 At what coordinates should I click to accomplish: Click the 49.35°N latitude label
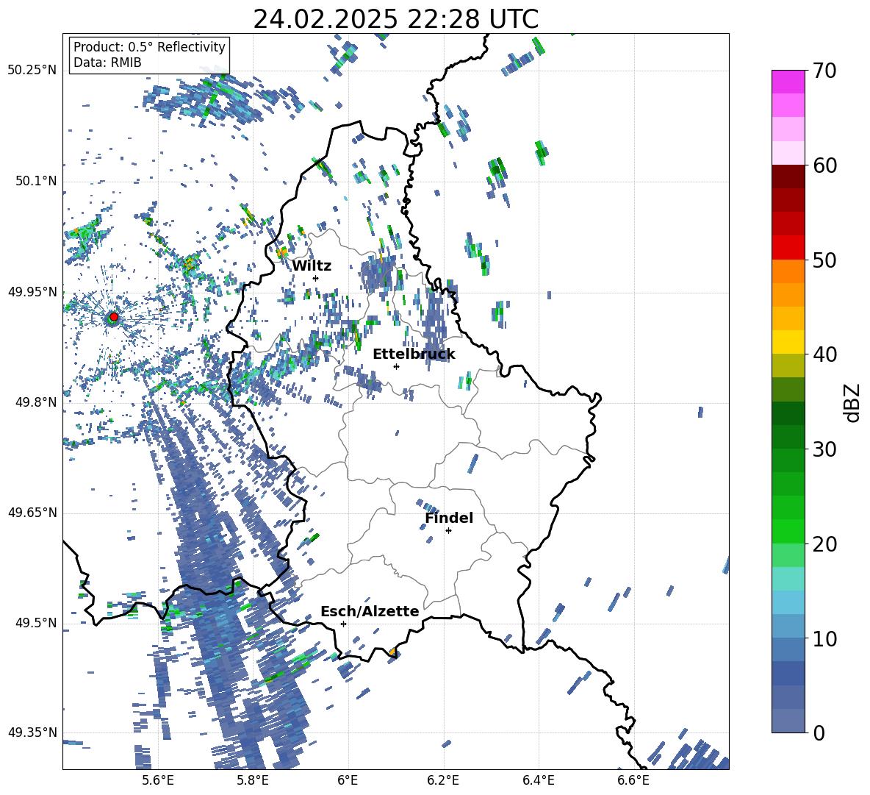pos(32,732)
